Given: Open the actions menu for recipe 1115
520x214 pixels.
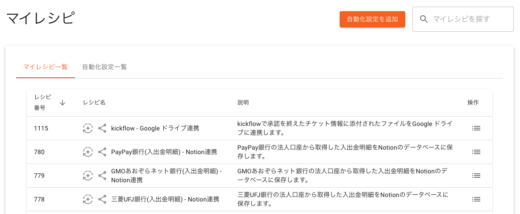Looking at the screenshot, I should (x=476, y=128).
